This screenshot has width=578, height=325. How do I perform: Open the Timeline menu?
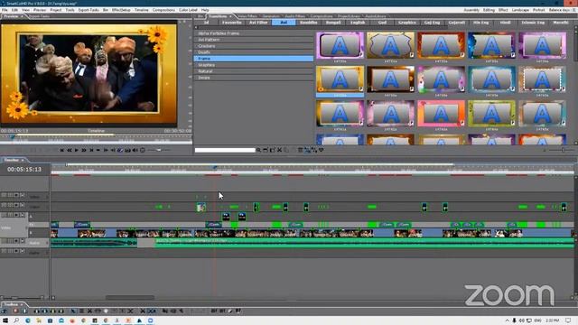[141, 10]
